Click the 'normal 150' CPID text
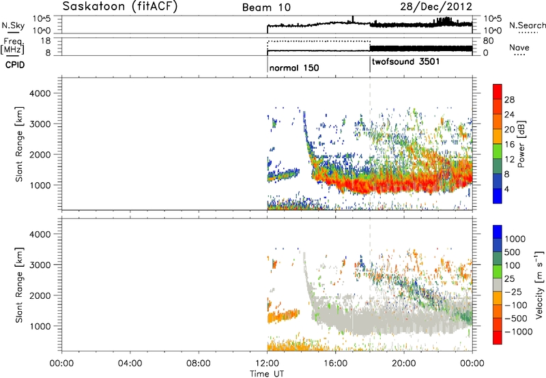This screenshot has width=546, height=378. (294, 68)
